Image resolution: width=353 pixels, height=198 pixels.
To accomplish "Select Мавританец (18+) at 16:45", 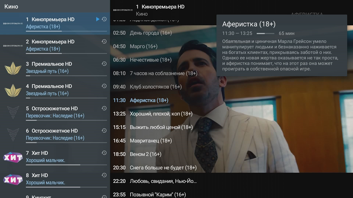I will coord(150,140).
